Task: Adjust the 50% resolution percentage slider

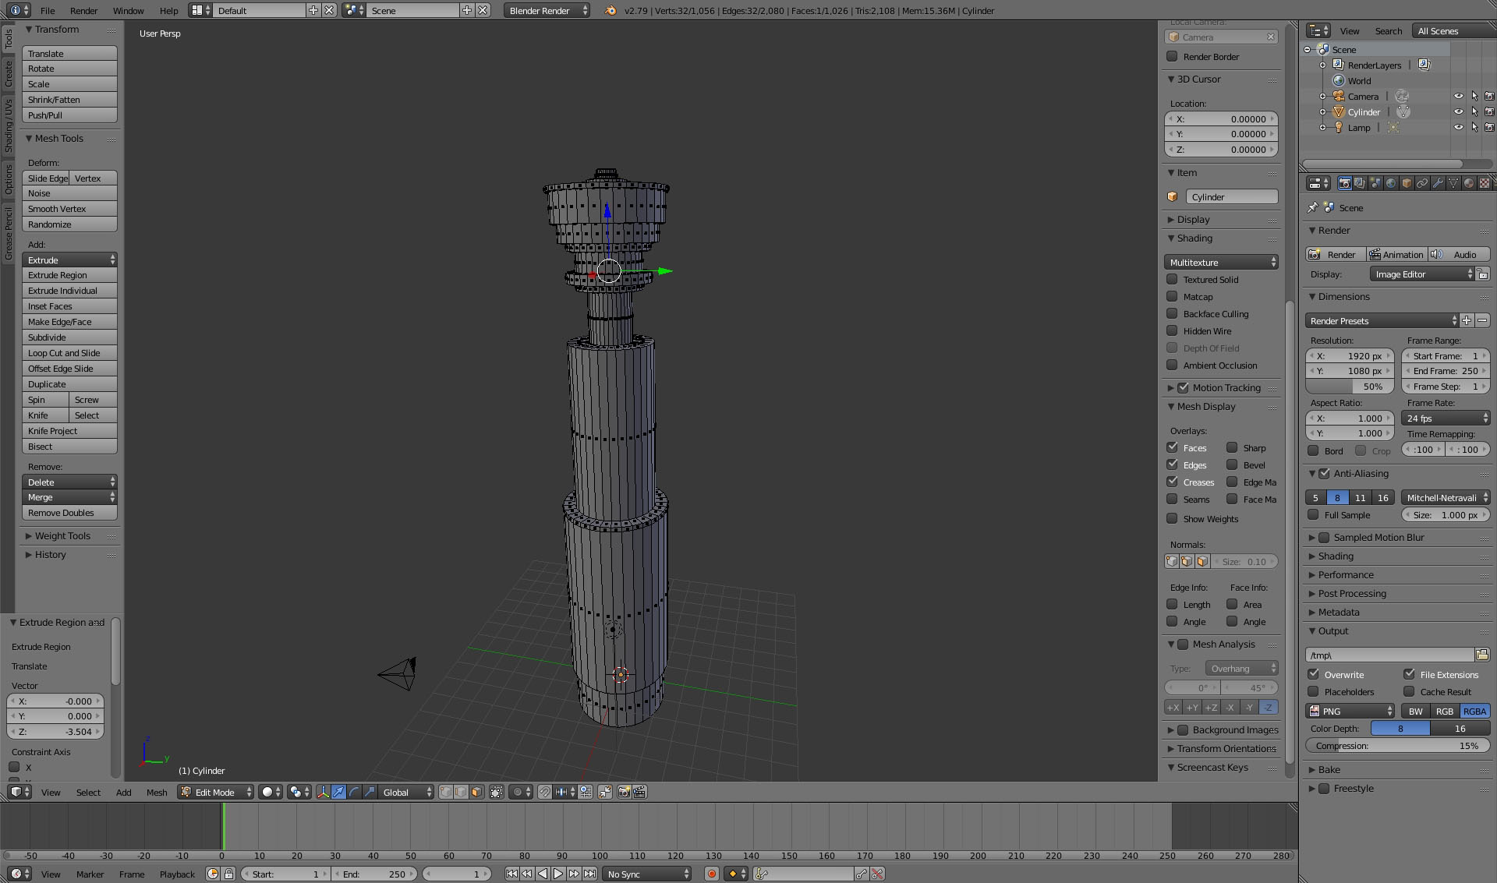Action: coord(1350,386)
